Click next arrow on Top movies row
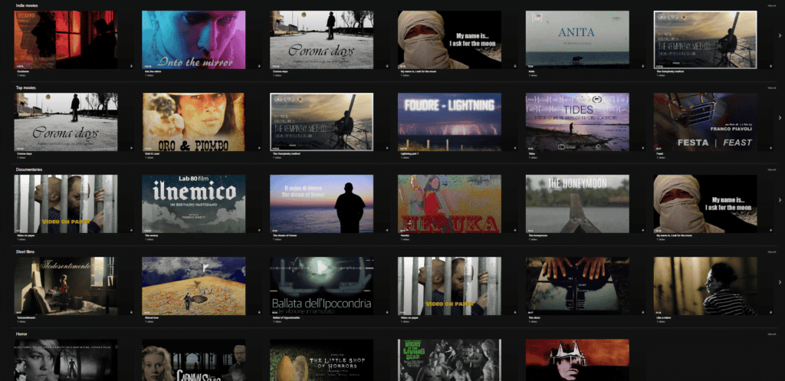 [x=780, y=118]
